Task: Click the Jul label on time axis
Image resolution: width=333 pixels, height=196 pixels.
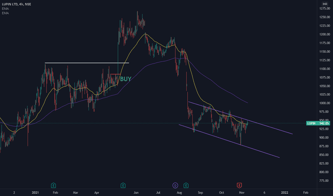Action: [158, 192]
